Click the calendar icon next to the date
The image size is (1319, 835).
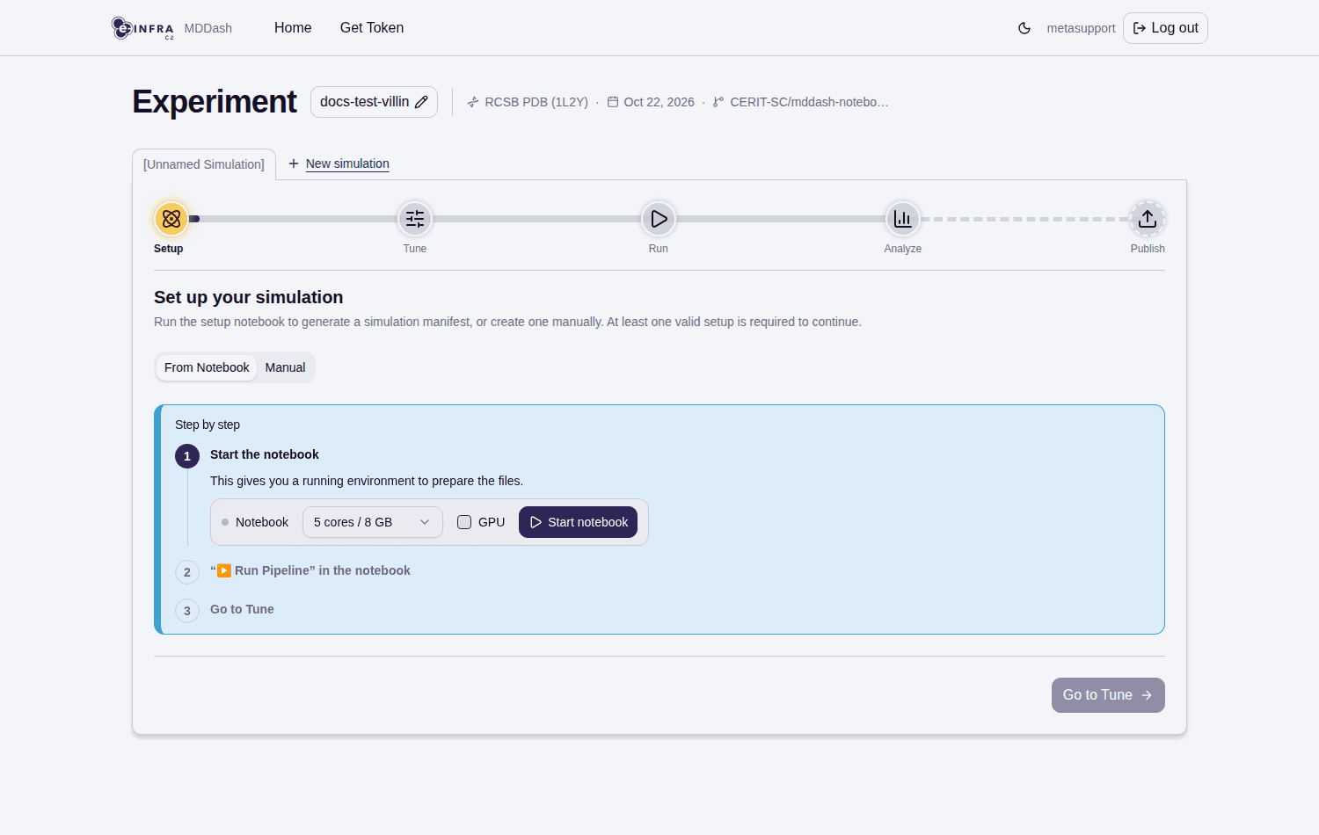point(613,102)
